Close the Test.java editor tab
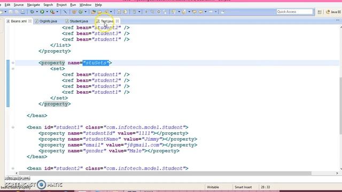 tap(118, 21)
